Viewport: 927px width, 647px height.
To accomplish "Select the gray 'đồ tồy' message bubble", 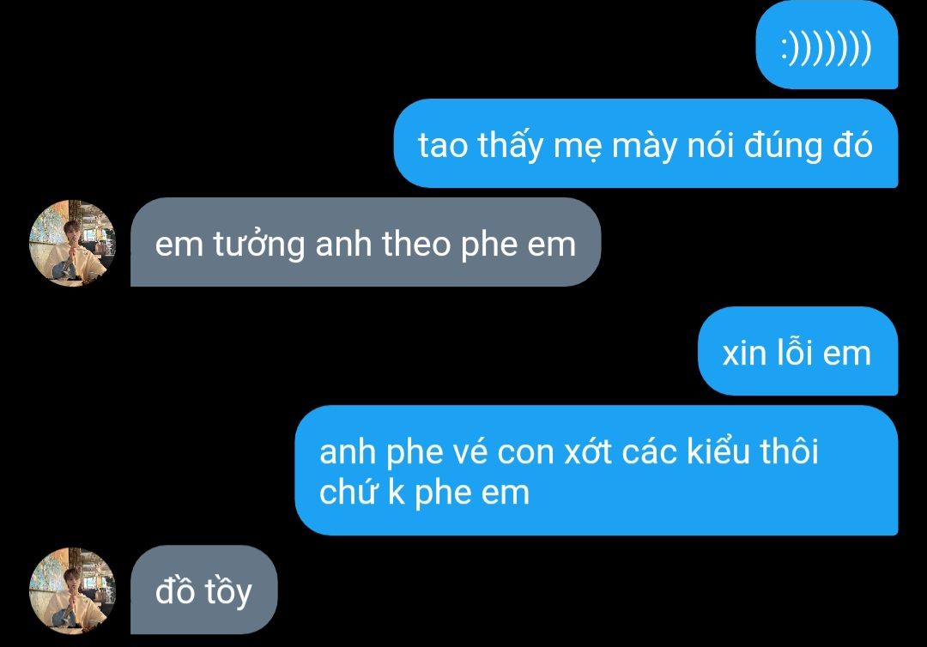I will click(204, 590).
